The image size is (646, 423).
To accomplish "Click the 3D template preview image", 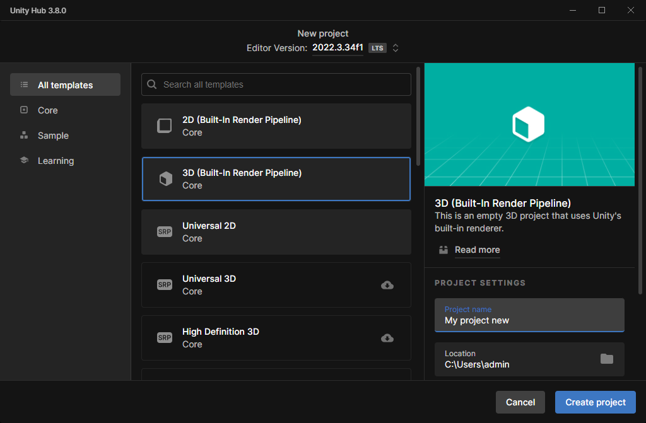I will point(529,124).
